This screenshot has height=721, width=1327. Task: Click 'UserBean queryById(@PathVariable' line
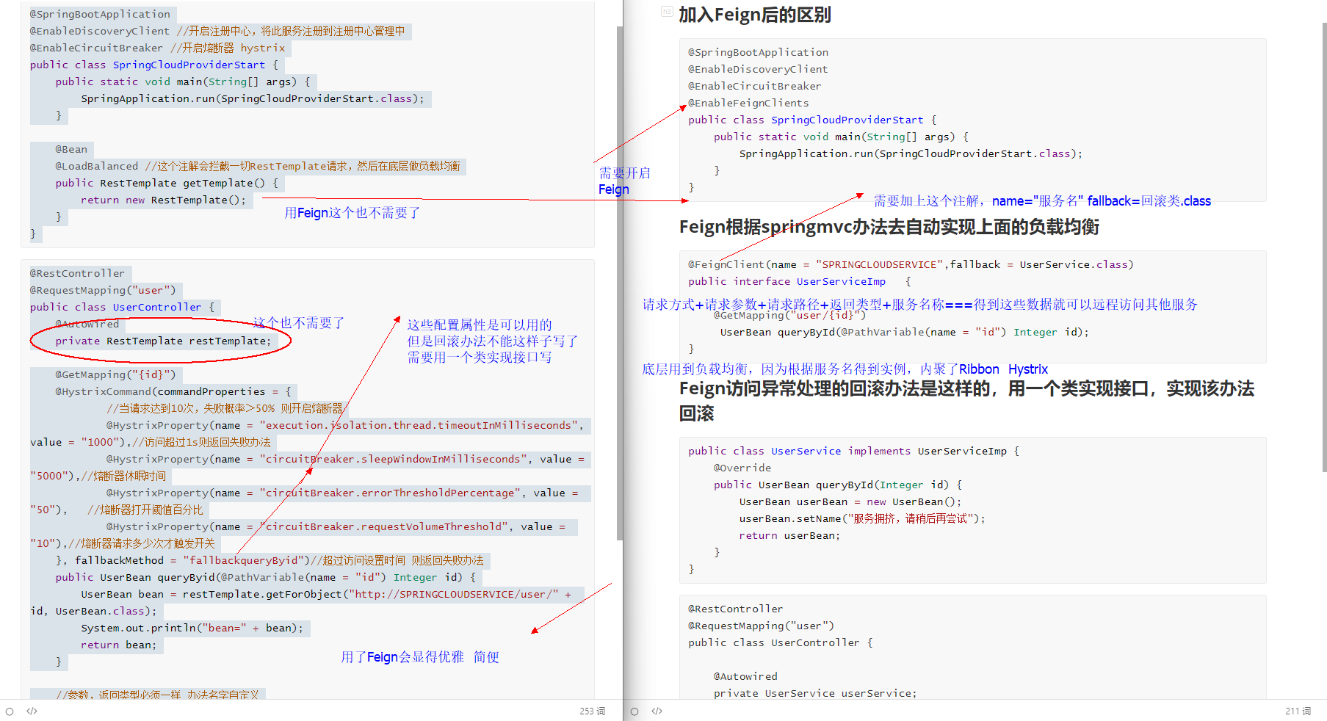904,332
